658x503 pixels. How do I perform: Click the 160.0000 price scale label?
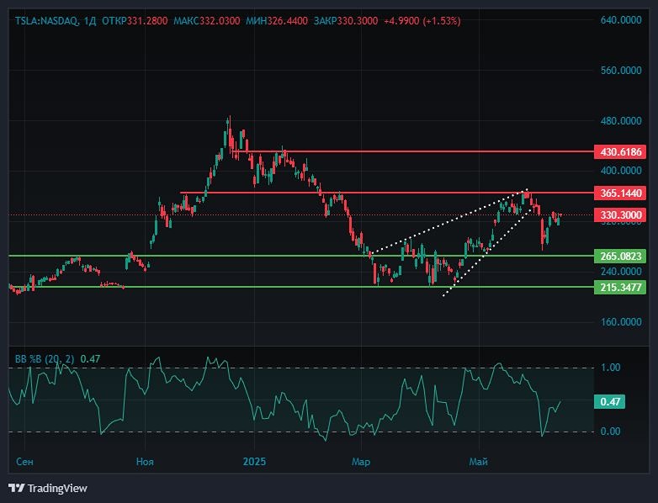621,321
